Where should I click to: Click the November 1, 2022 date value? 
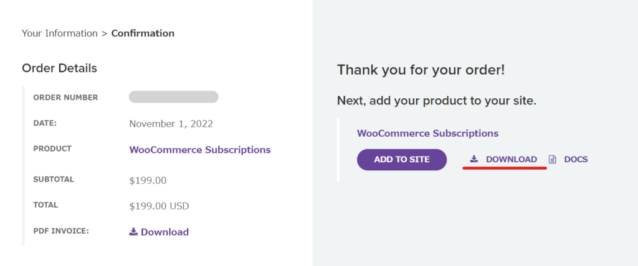click(x=171, y=124)
